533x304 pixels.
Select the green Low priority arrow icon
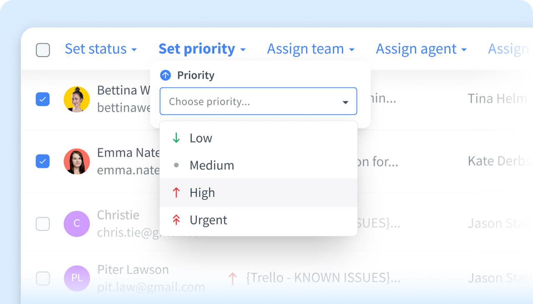(x=176, y=138)
